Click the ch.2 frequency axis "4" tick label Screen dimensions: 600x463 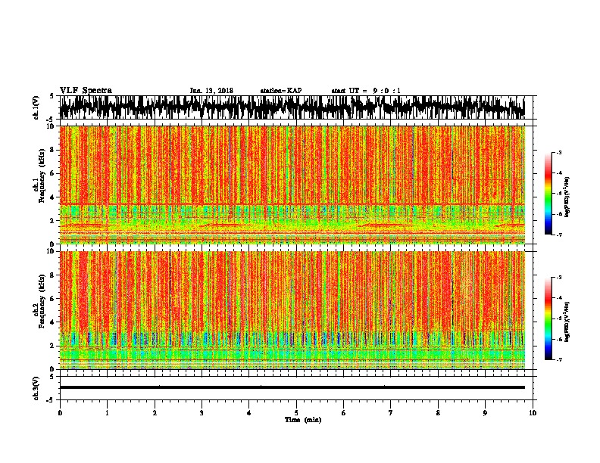point(52,322)
